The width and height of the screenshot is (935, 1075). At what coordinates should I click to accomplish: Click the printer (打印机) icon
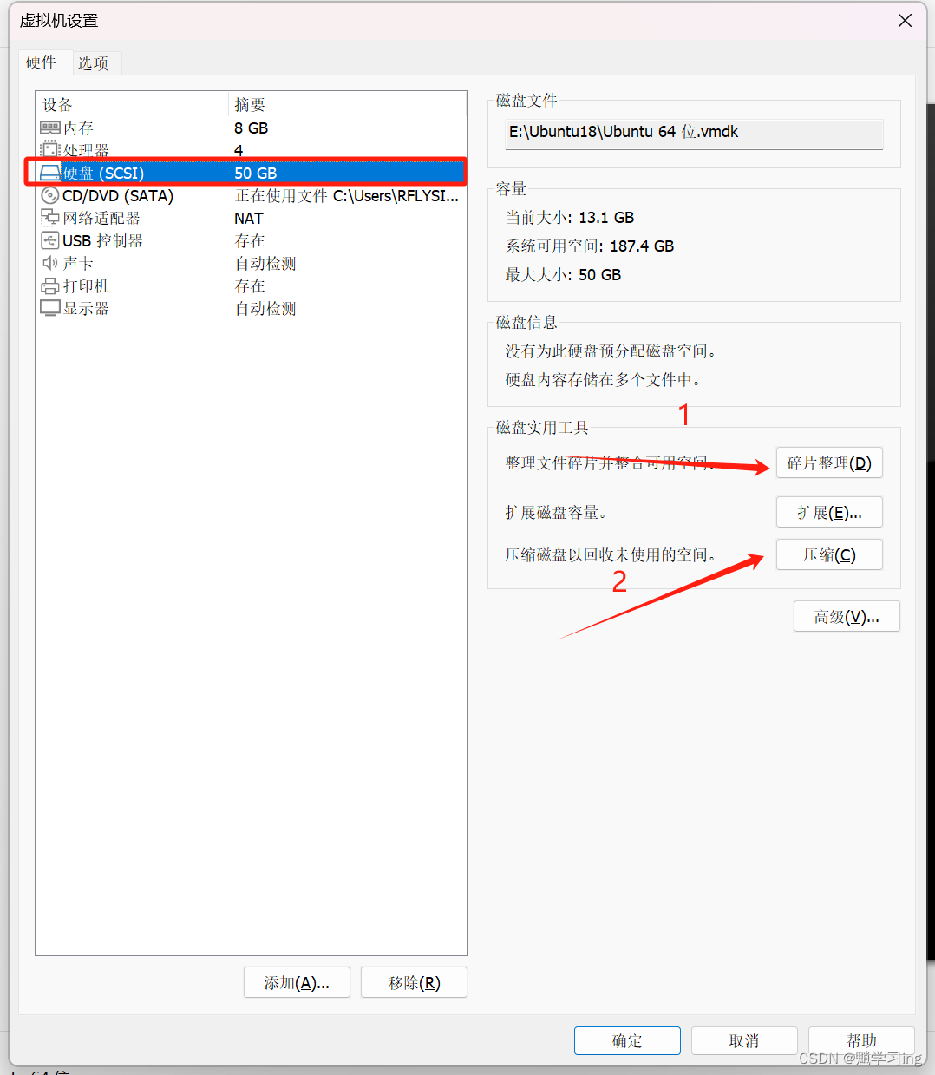pos(50,285)
